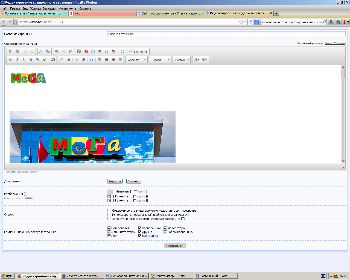Open the Формат dropdown
The image size is (350, 280).
[x=137, y=60]
